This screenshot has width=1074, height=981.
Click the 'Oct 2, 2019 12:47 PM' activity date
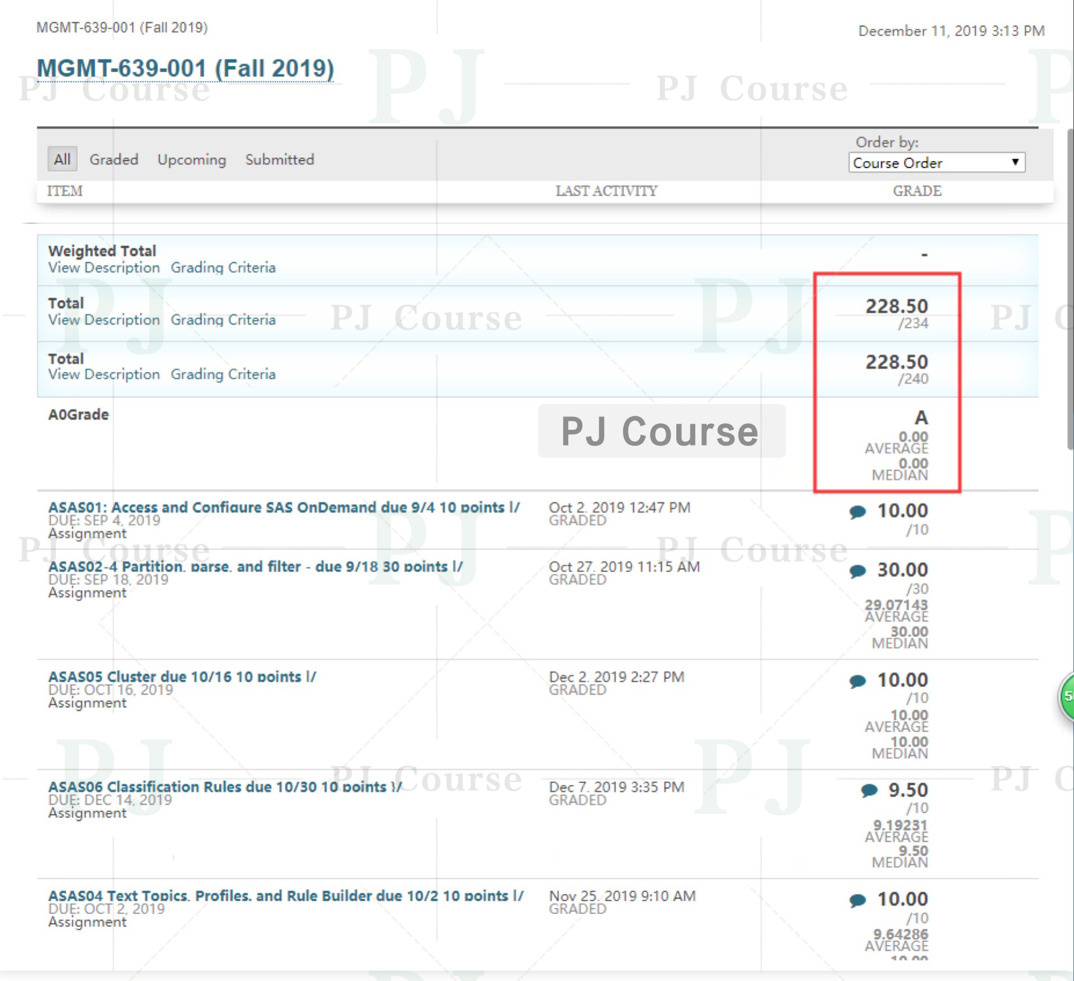point(619,507)
